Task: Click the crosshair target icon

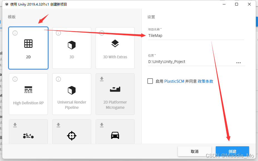Action: tap(72, 136)
